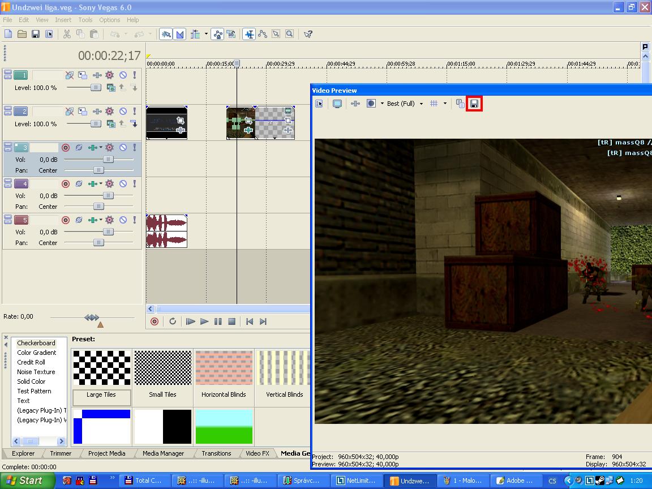Stop playback in the transport bar

click(x=232, y=321)
